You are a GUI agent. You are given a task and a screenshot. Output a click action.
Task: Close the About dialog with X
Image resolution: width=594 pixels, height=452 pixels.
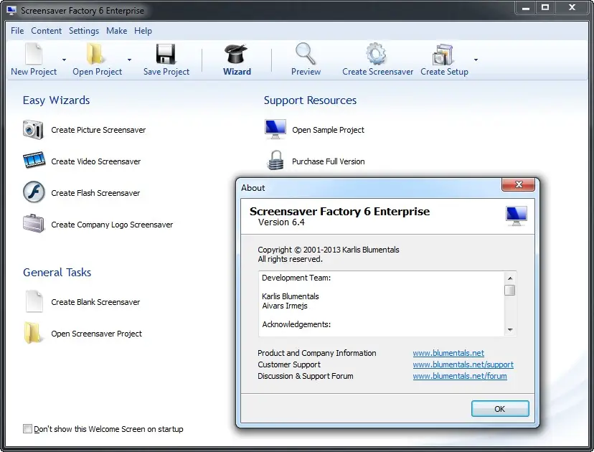pos(518,184)
